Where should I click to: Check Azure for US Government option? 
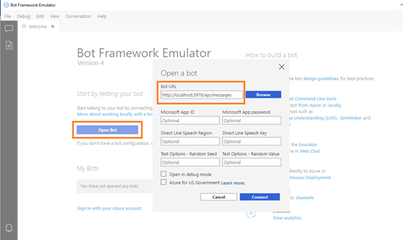click(164, 182)
